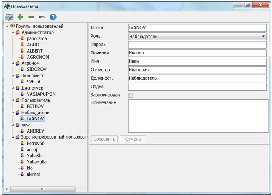
Task: Click into the Пароль input field
Action: 197,45
